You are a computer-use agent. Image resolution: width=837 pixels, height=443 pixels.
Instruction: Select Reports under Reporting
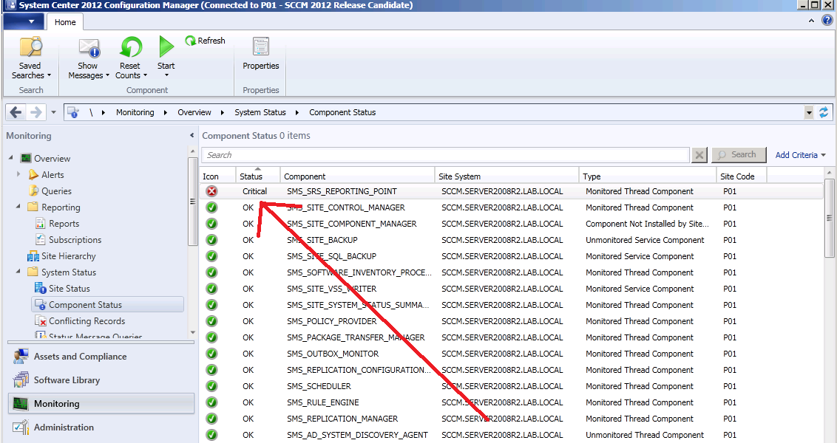click(64, 224)
